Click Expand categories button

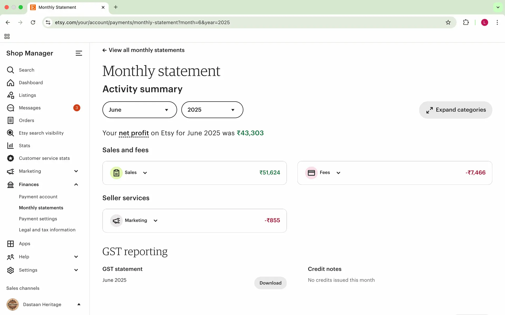456,110
